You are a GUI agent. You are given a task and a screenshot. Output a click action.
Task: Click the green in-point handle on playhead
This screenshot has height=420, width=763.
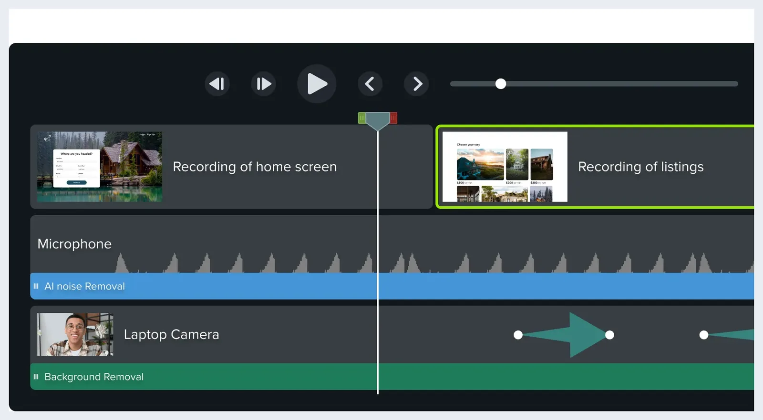(362, 118)
